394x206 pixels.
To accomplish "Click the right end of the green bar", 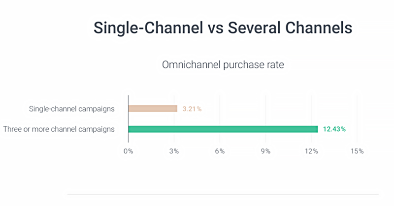I will coord(317,129).
